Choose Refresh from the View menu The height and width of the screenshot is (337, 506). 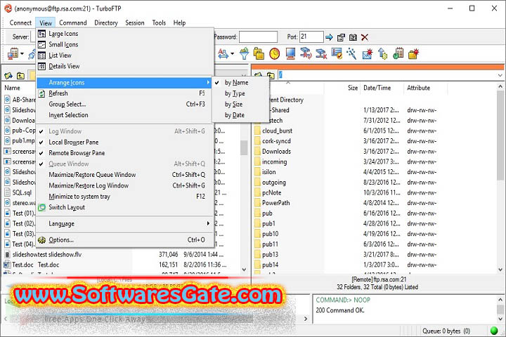(124, 93)
